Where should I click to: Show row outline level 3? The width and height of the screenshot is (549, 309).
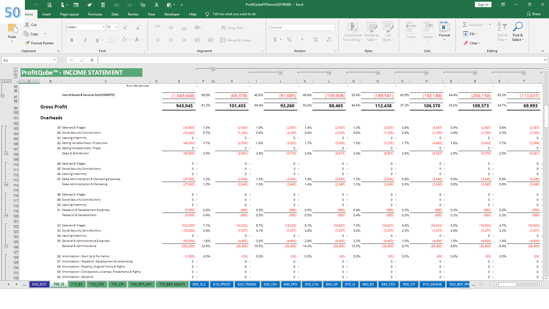tap(9, 81)
